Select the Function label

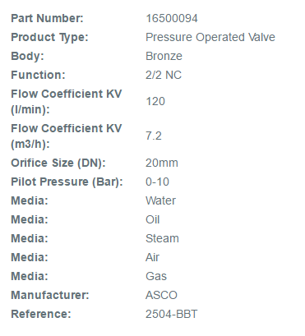(38, 75)
